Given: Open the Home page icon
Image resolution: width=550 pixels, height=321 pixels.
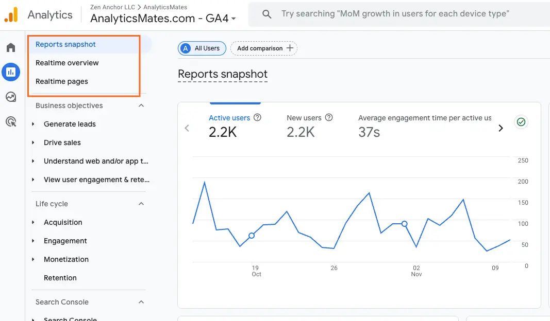Looking at the screenshot, I should coord(11,47).
